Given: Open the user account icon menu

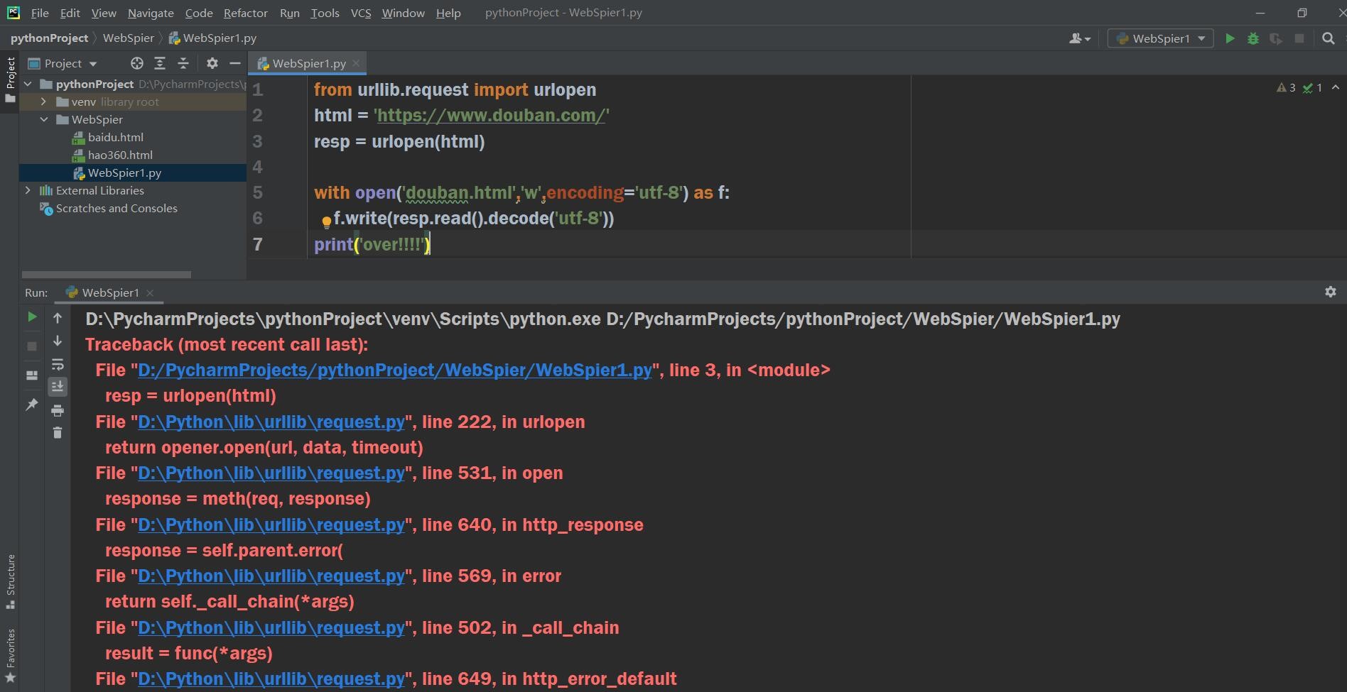Looking at the screenshot, I should (1079, 38).
